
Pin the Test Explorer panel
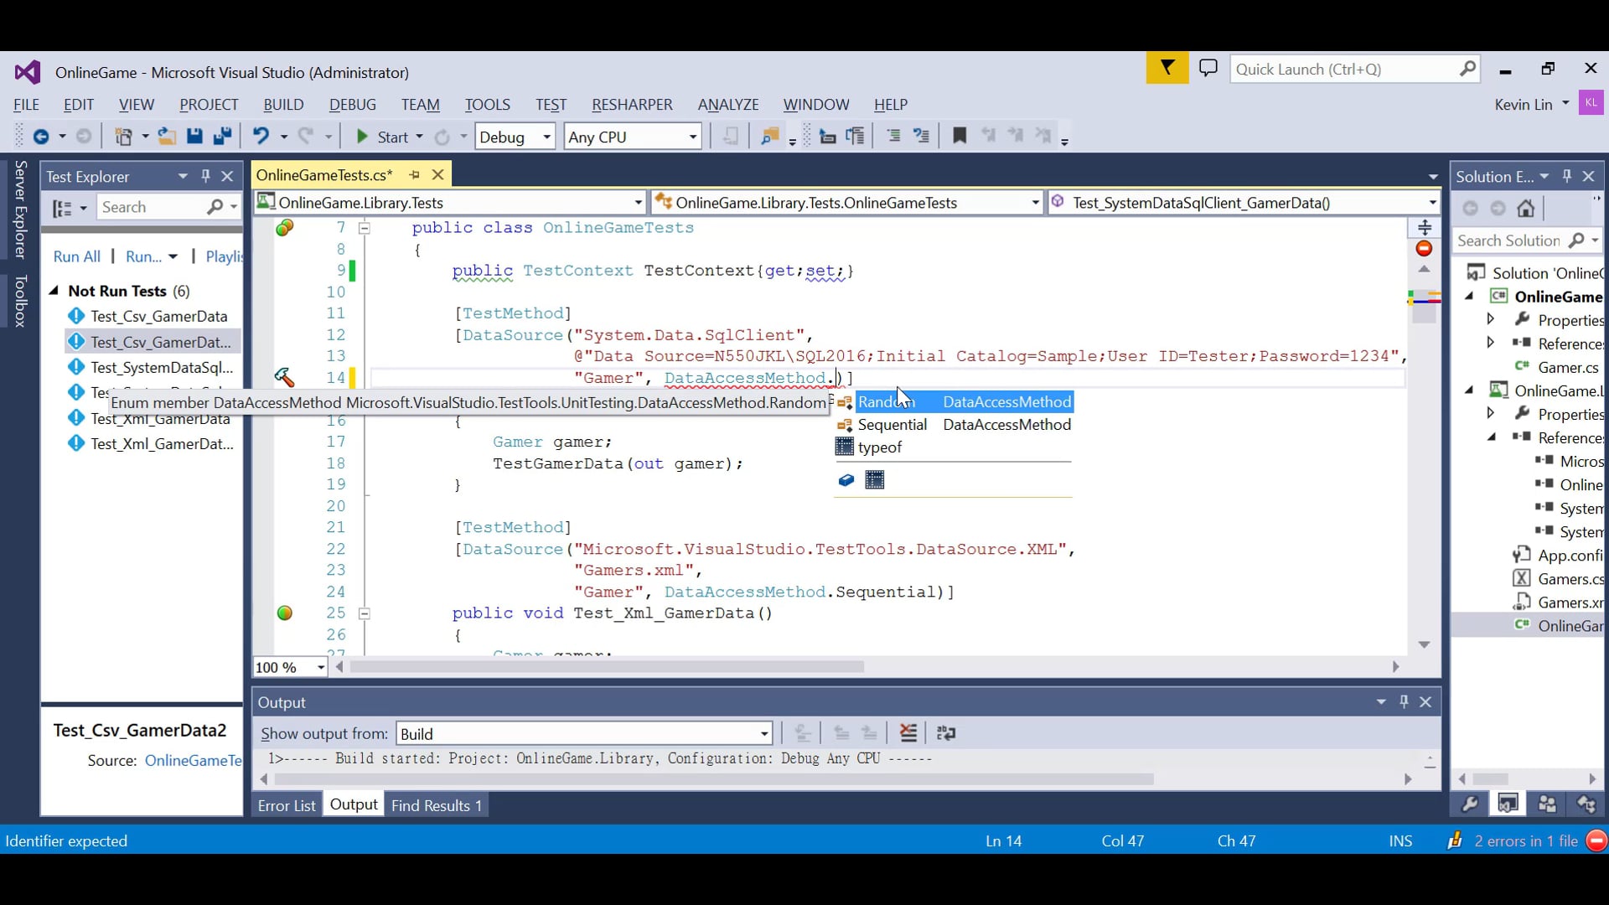pos(205,176)
